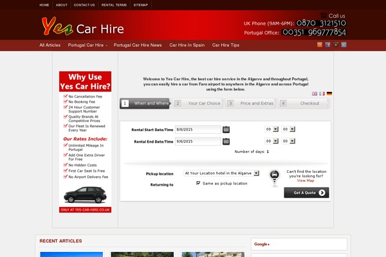
Task: Toggle Same as pickup location checkbox
Action: pyautogui.click(x=198, y=183)
